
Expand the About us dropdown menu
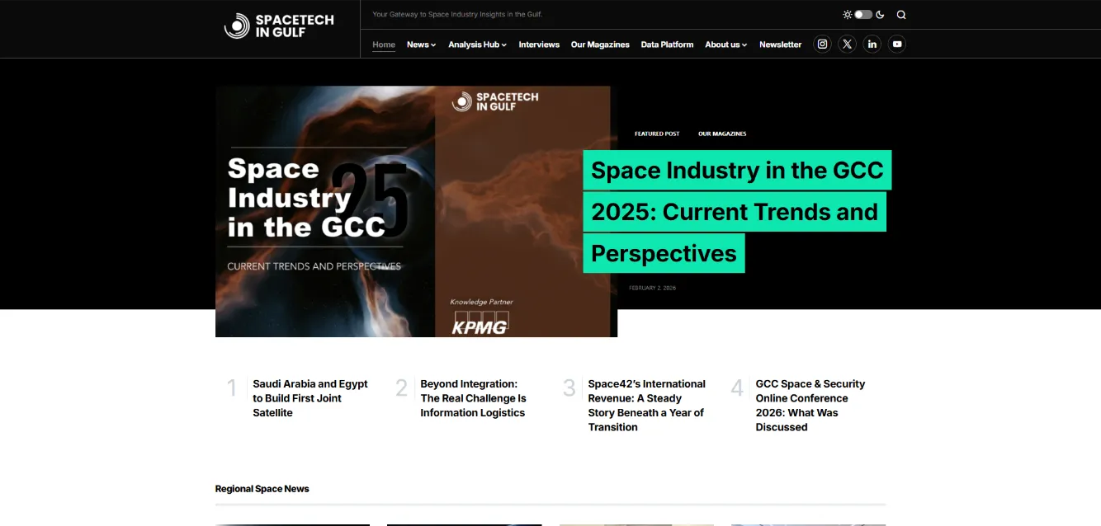tap(725, 45)
